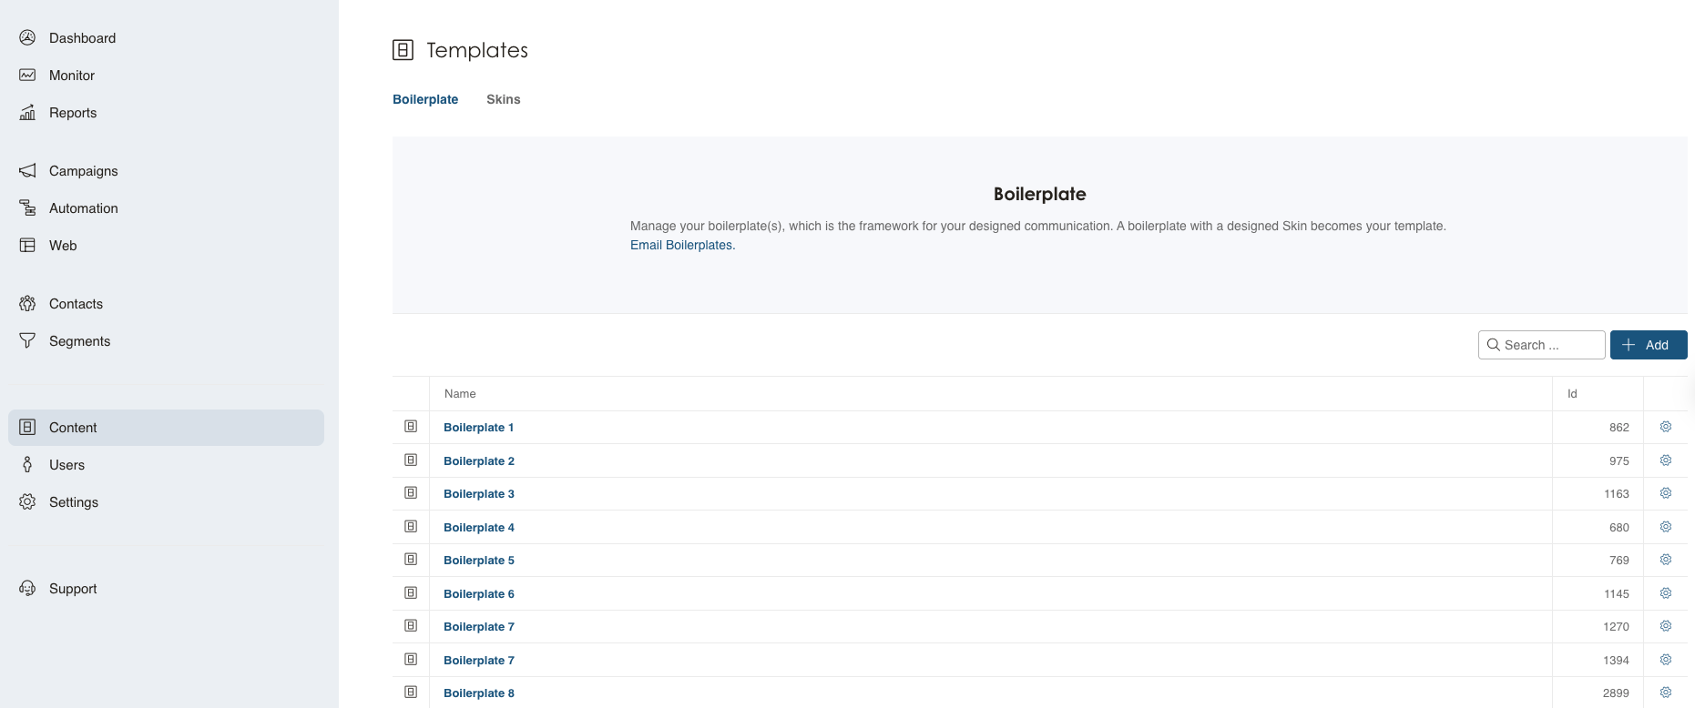The height and width of the screenshot is (708, 1695).
Task: Sort by the Name column header
Action: pyautogui.click(x=460, y=394)
